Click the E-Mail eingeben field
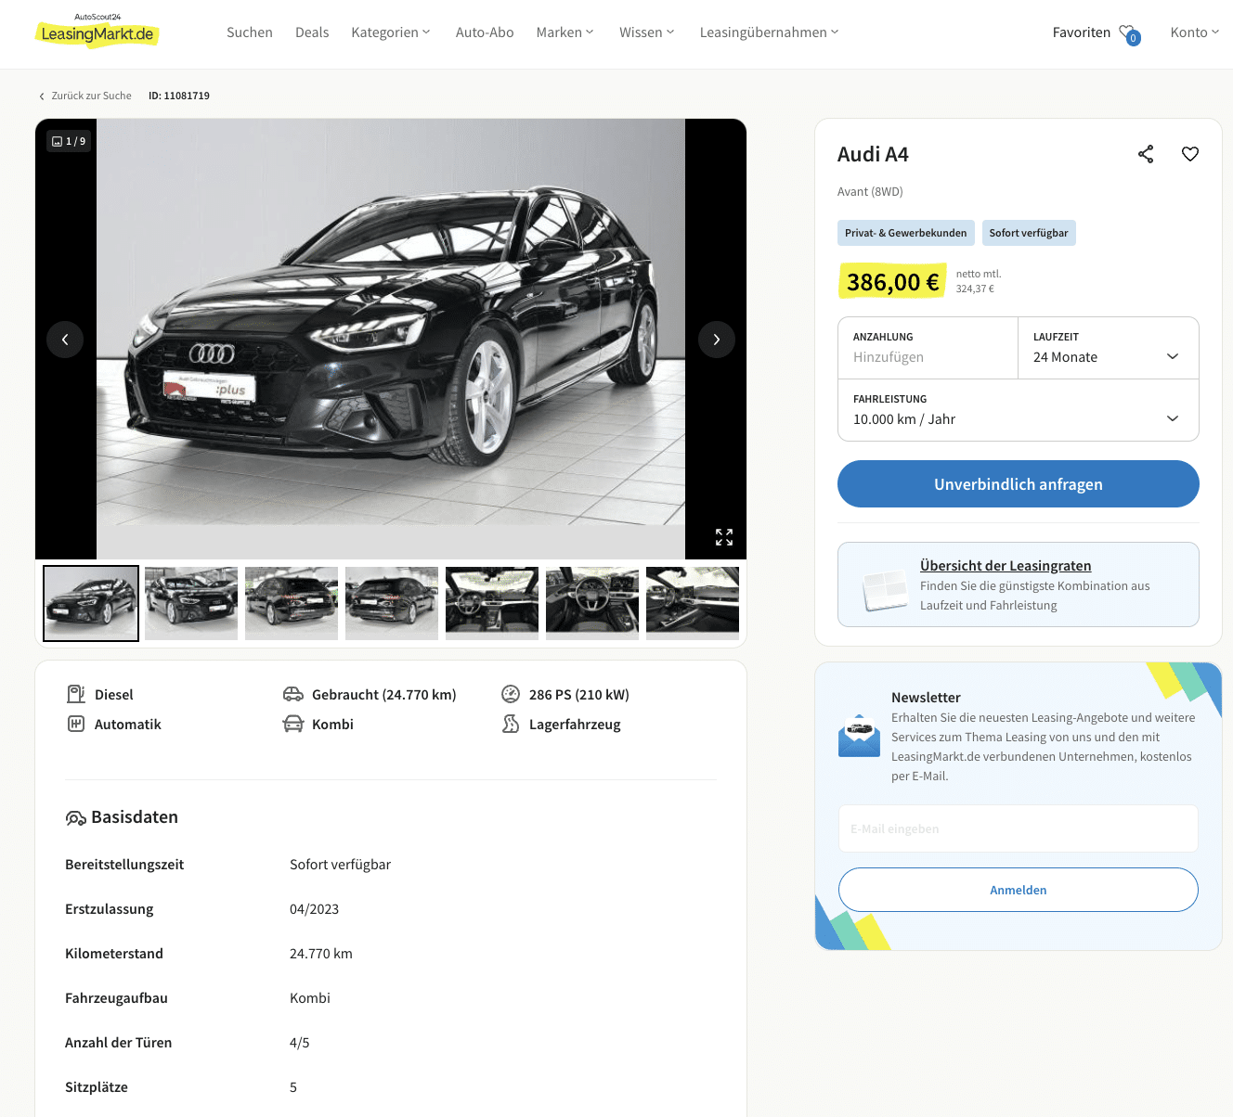Screen dimensions: 1233x1117 1019,828
